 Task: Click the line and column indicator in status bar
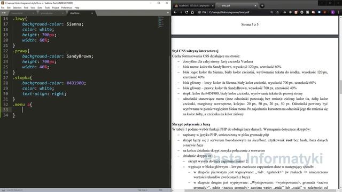[14, 190]
